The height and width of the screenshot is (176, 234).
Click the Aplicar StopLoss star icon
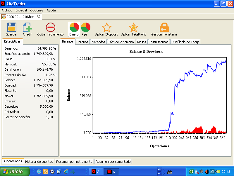tap(107, 28)
